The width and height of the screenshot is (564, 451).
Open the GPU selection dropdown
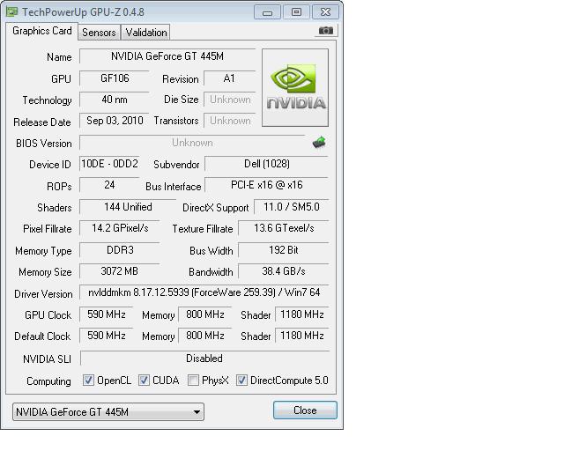108,411
